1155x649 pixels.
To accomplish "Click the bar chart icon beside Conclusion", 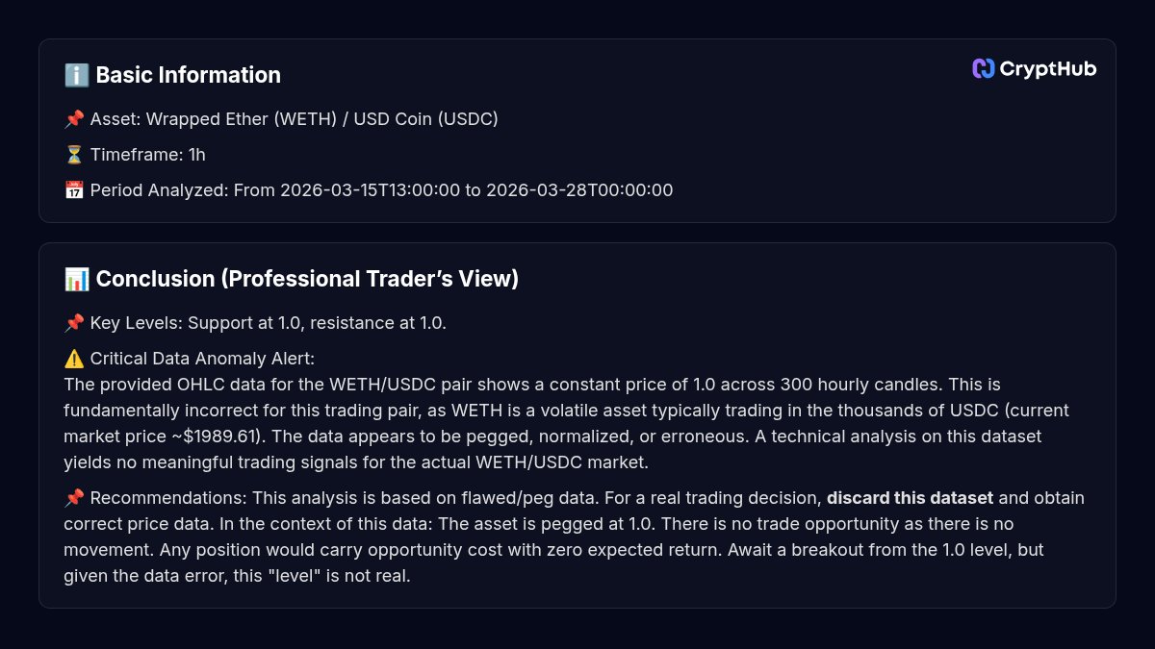I will [76, 279].
